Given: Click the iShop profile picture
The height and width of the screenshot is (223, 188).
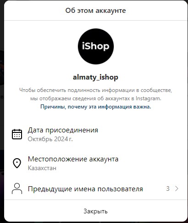Looking at the screenshot, I should tap(96, 46).
